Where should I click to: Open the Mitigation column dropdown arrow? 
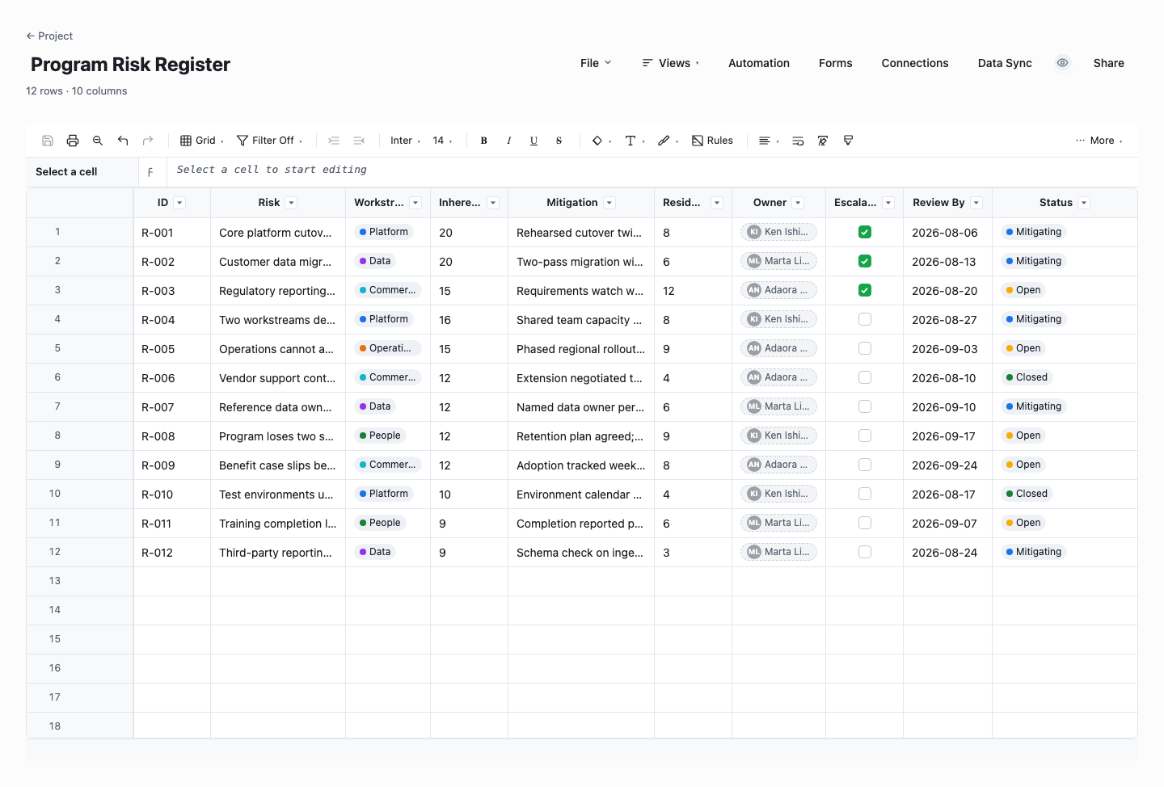click(x=610, y=203)
